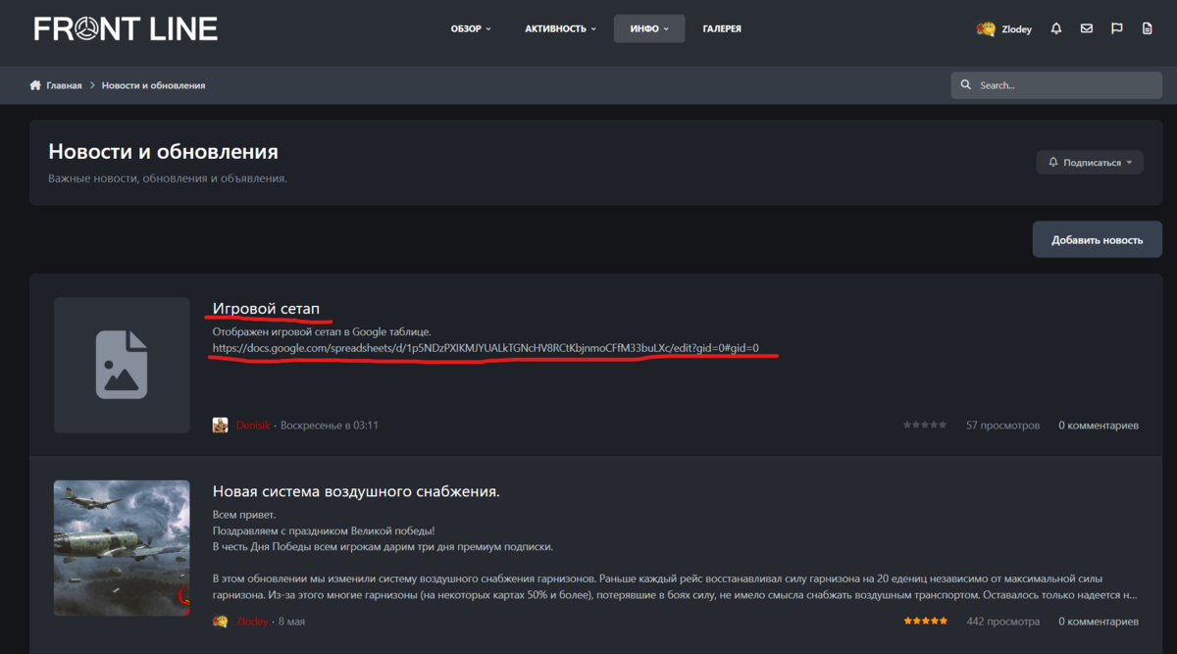Screen dimensions: 1177x654
Task: Open the Игровой сетап news title
Action: tap(266, 309)
